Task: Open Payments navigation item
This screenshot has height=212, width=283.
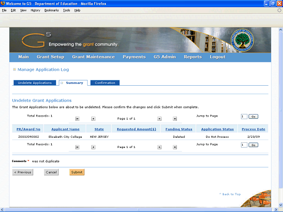Action: [x=134, y=57]
